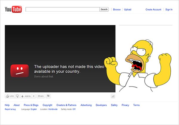Open the Browse menu item
This screenshot has height=125, width=179.
(117, 10)
